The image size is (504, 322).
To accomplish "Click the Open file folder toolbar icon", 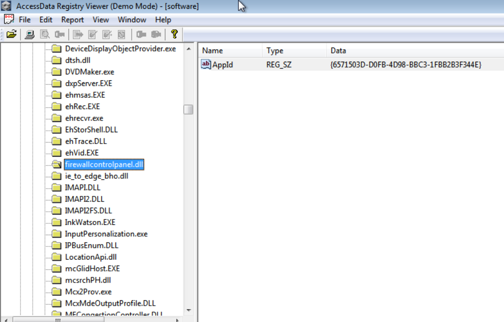I will [x=11, y=35].
